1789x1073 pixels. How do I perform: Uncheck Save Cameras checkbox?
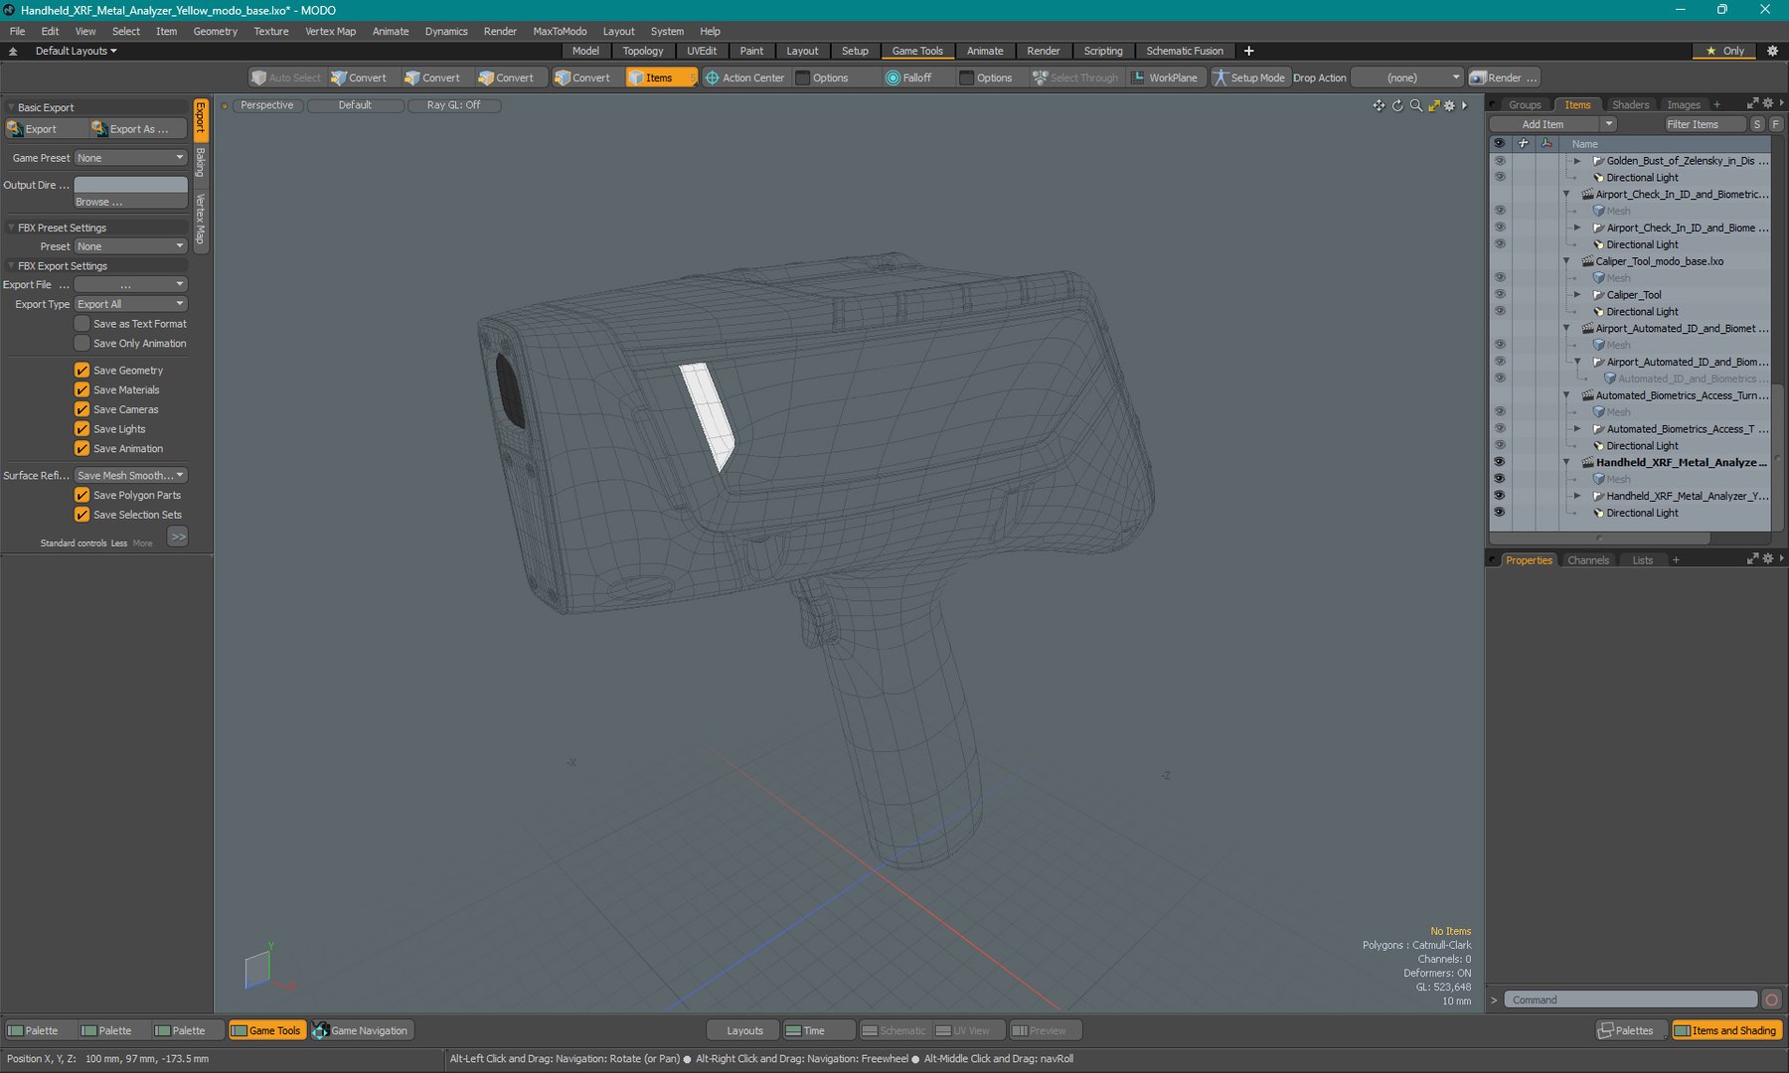82,409
